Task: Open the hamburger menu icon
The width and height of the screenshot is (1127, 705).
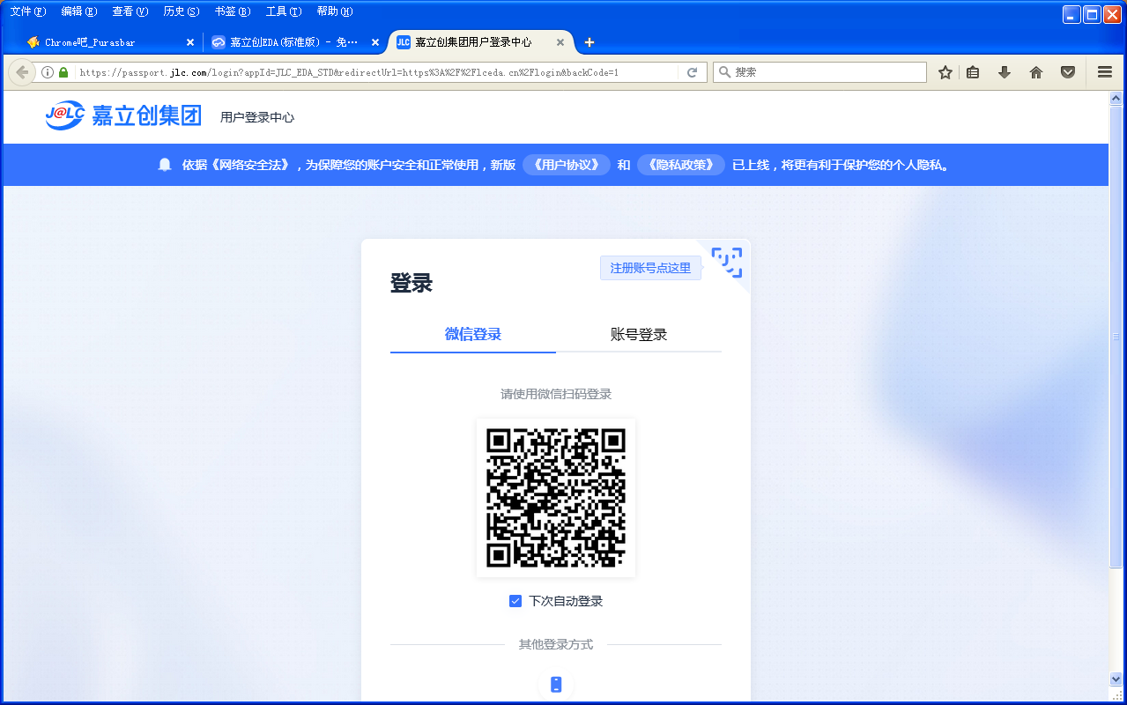Action: coord(1104,72)
